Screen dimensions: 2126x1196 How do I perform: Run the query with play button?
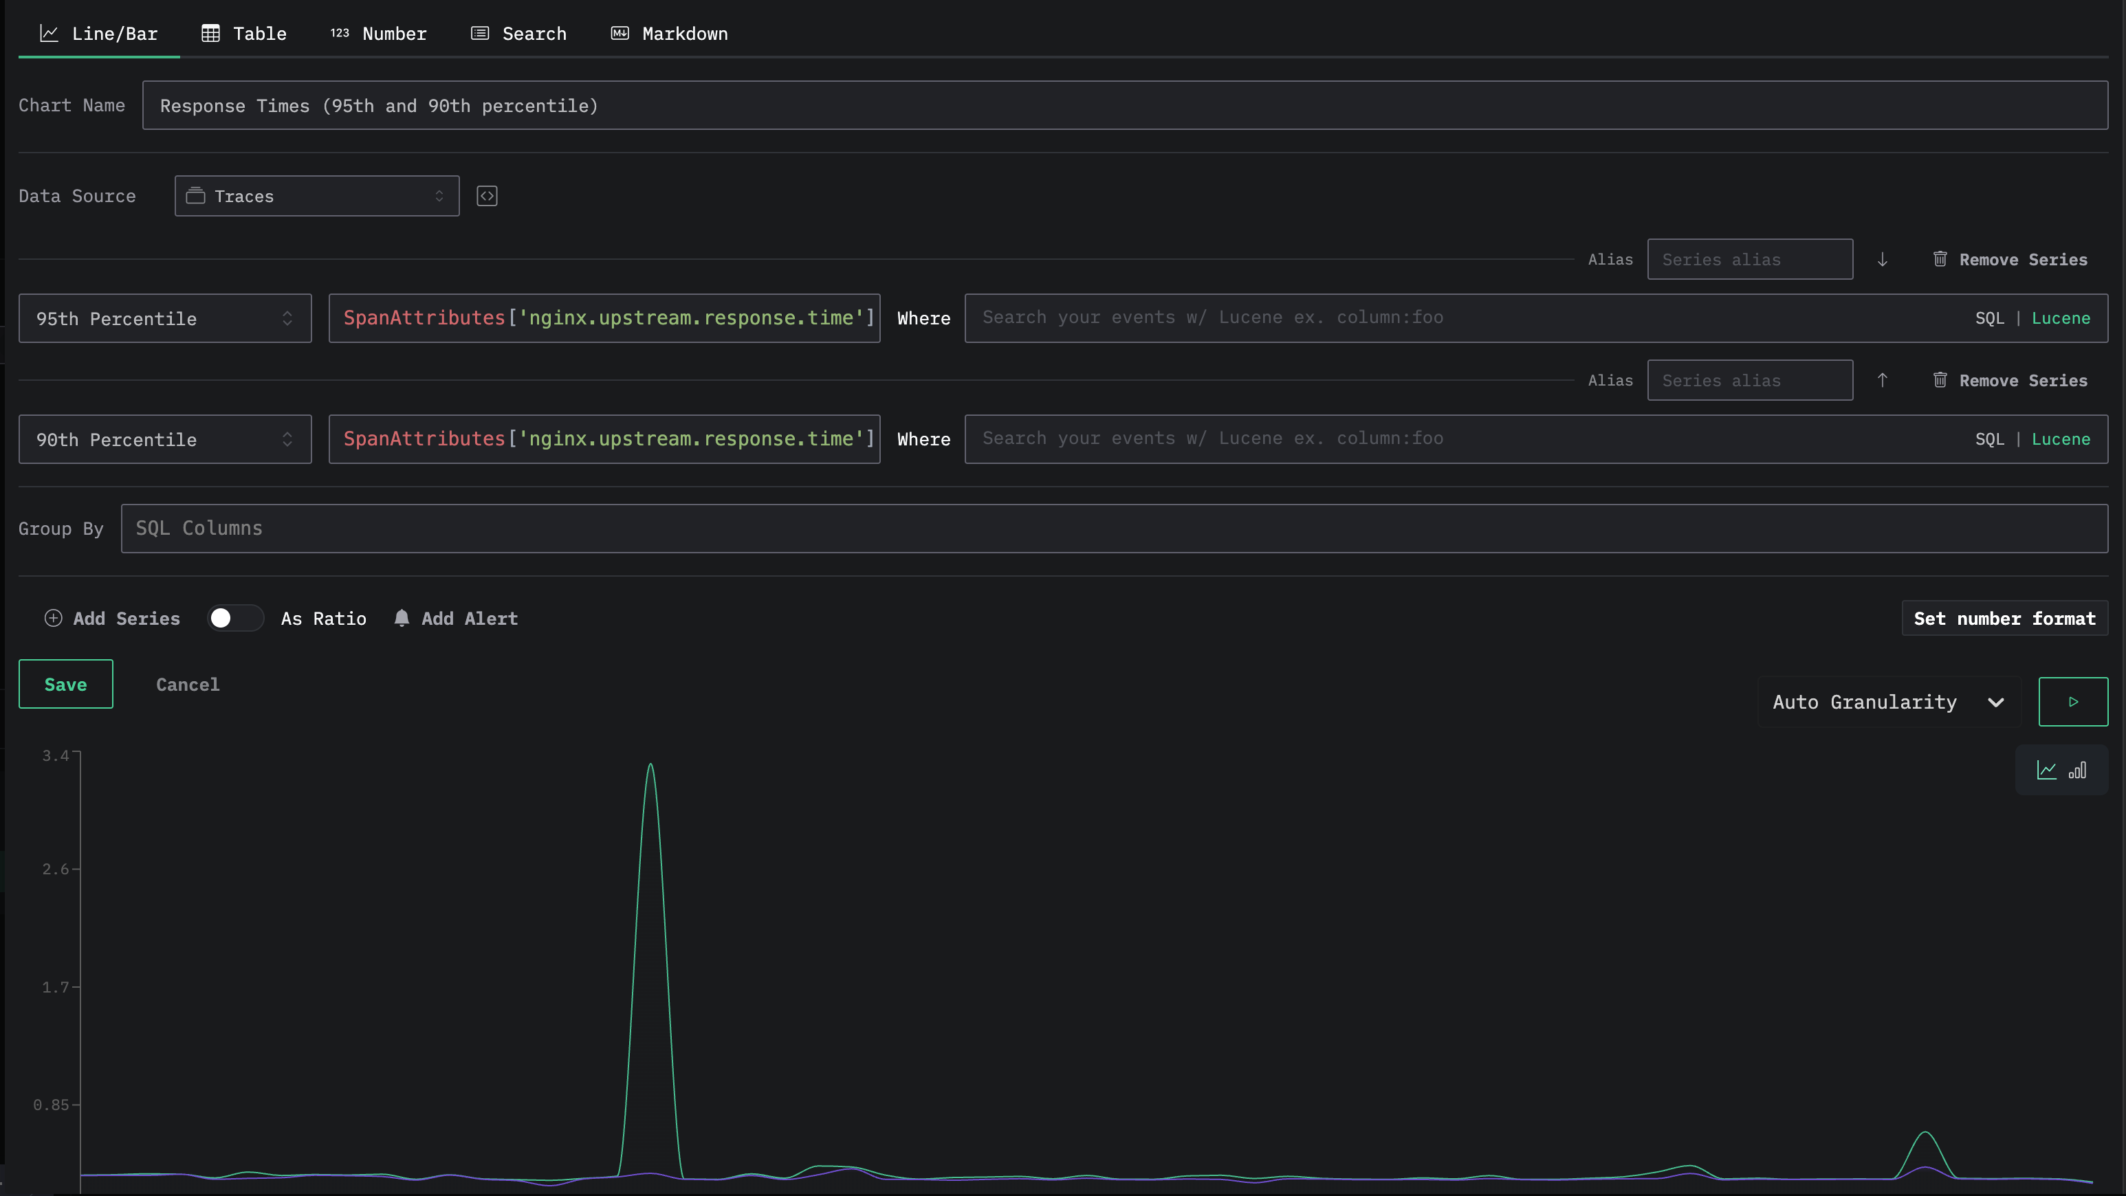point(2072,702)
